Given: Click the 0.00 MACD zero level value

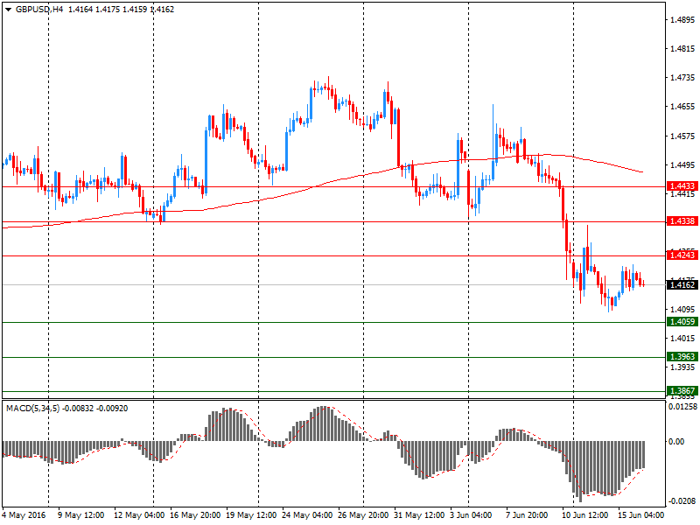Looking at the screenshot, I should 676,442.
